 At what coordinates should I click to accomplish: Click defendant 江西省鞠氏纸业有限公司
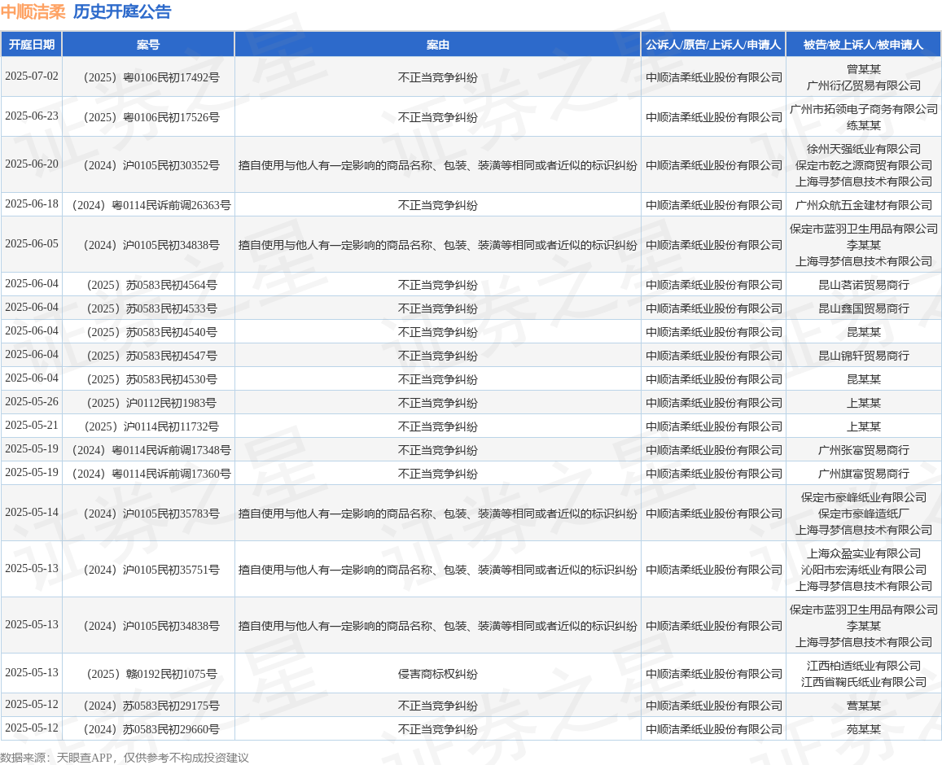pos(863,681)
